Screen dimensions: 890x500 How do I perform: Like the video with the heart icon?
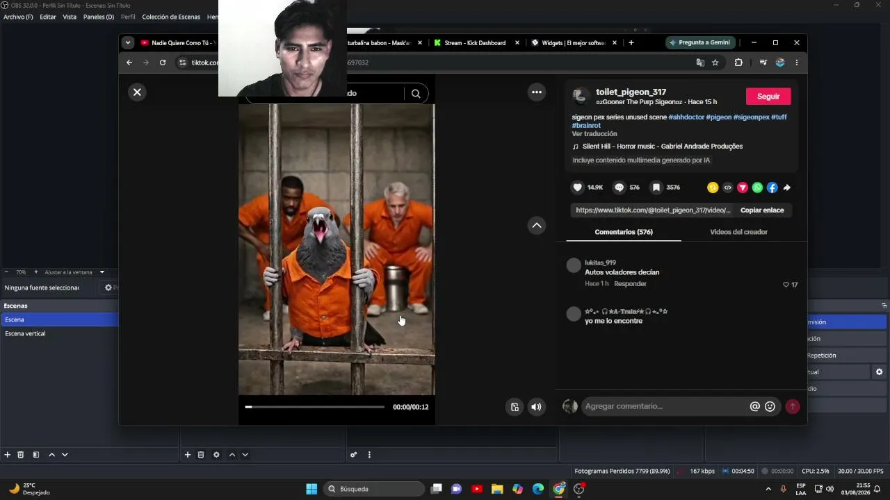(x=577, y=187)
